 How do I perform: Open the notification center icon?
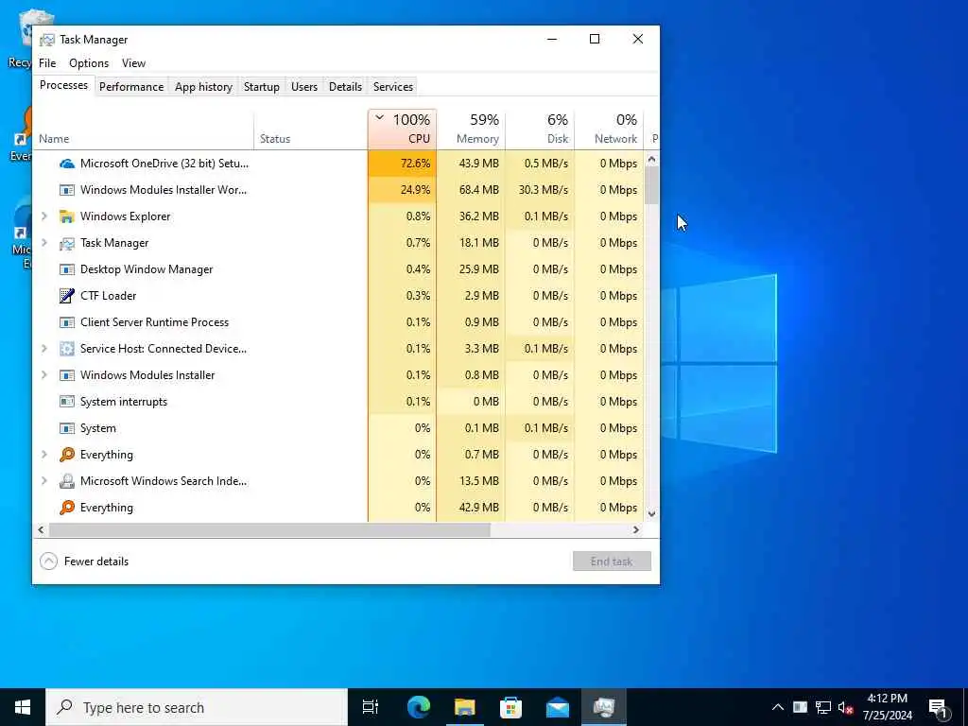(x=939, y=707)
